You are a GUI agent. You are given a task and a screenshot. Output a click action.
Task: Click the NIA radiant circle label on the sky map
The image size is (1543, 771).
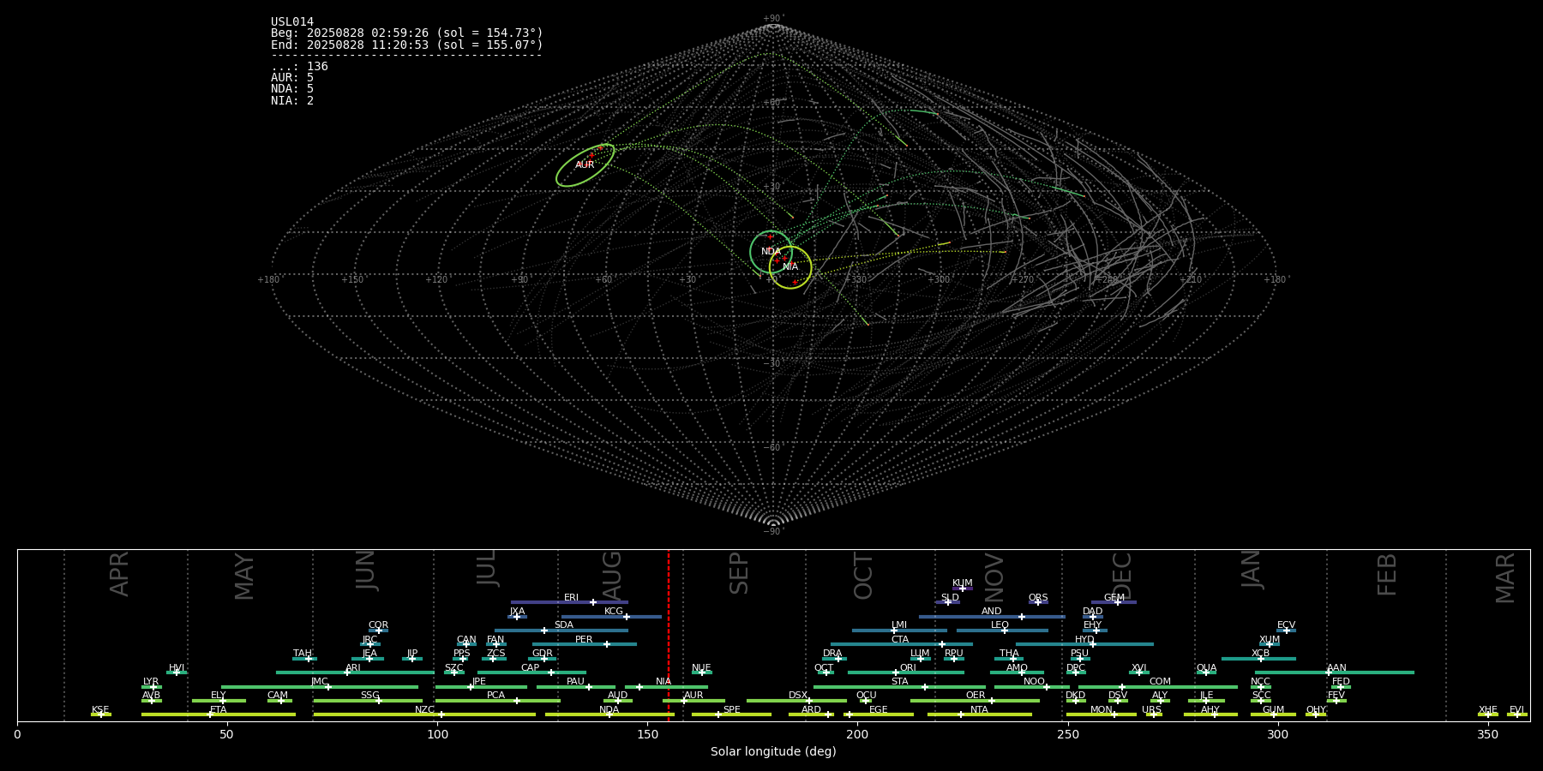[790, 267]
